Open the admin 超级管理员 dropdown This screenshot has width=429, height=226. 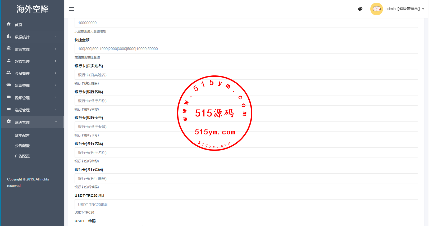(405, 9)
